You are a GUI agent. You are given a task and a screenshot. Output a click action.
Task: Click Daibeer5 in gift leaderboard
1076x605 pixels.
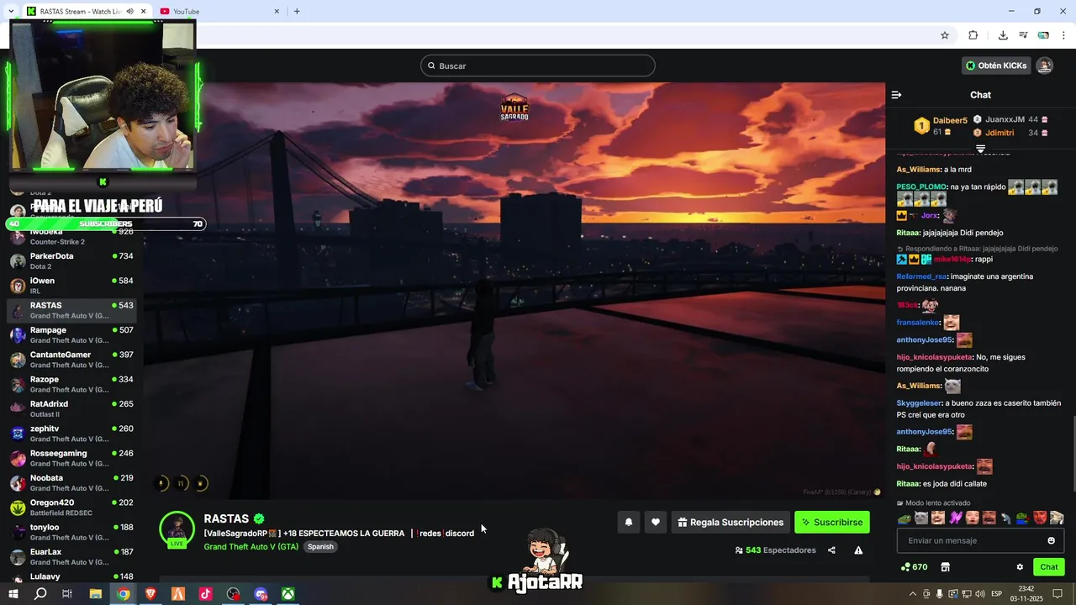point(950,121)
